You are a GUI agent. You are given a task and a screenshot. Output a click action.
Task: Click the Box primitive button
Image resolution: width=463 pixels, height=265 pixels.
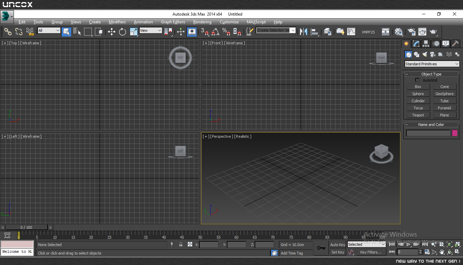point(418,87)
